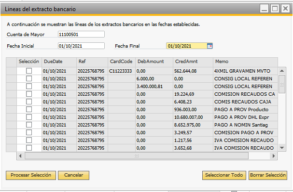Screen dimensions: 293x192
Task: Minimize the Lineas del extracto bancario window
Action: click(x=264, y=9)
